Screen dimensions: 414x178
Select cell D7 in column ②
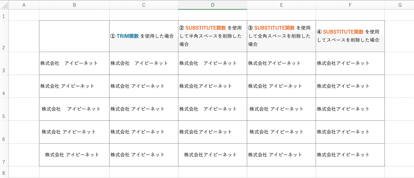213,155
